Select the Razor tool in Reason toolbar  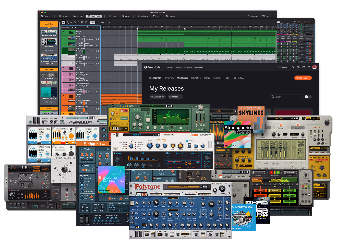pyautogui.click(x=75, y=22)
